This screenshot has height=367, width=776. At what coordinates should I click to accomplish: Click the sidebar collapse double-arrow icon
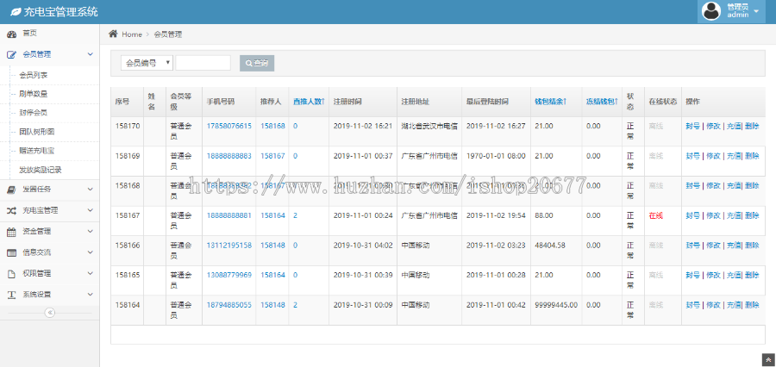coord(50,313)
